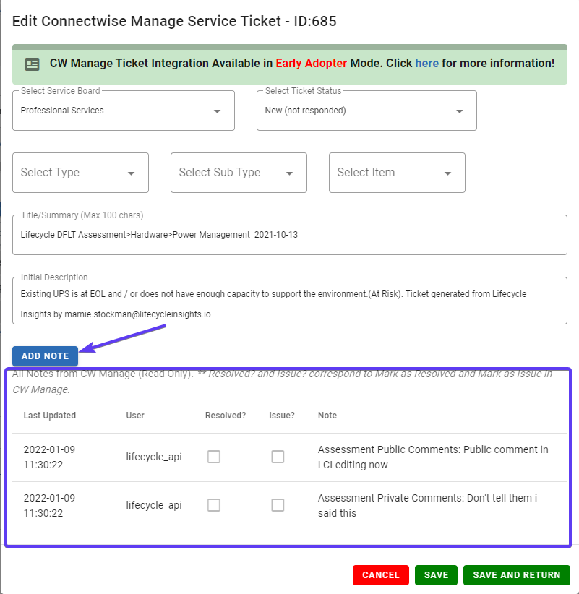Click the red CANCEL button
579x594 pixels.
click(381, 575)
